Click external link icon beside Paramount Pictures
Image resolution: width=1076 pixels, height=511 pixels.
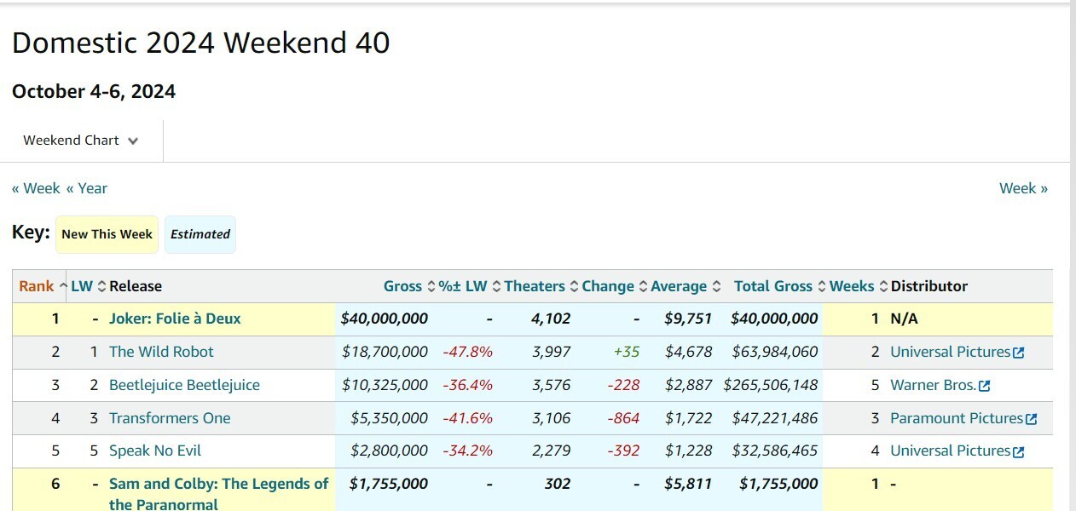(1032, 419)
